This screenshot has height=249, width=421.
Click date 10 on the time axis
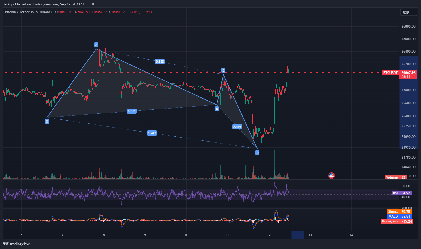click(186, 235)
